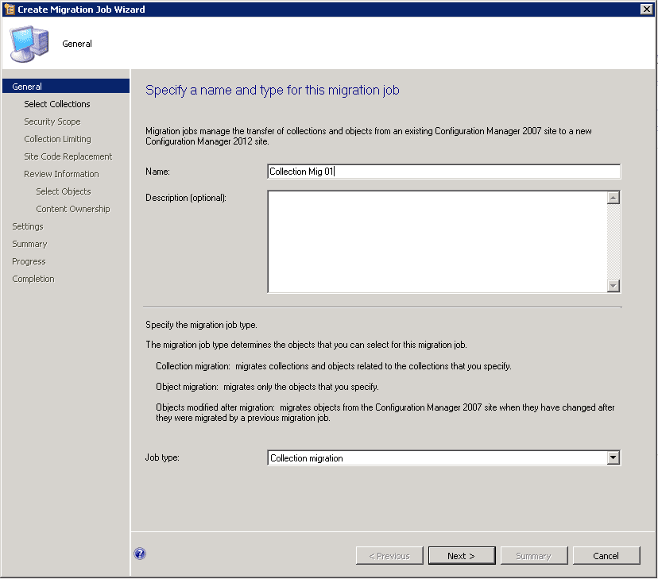The height and width of the screenshot is (579, 658).
Task: Click the 'Specify the migration job type.' text
Action: point(201,325)
